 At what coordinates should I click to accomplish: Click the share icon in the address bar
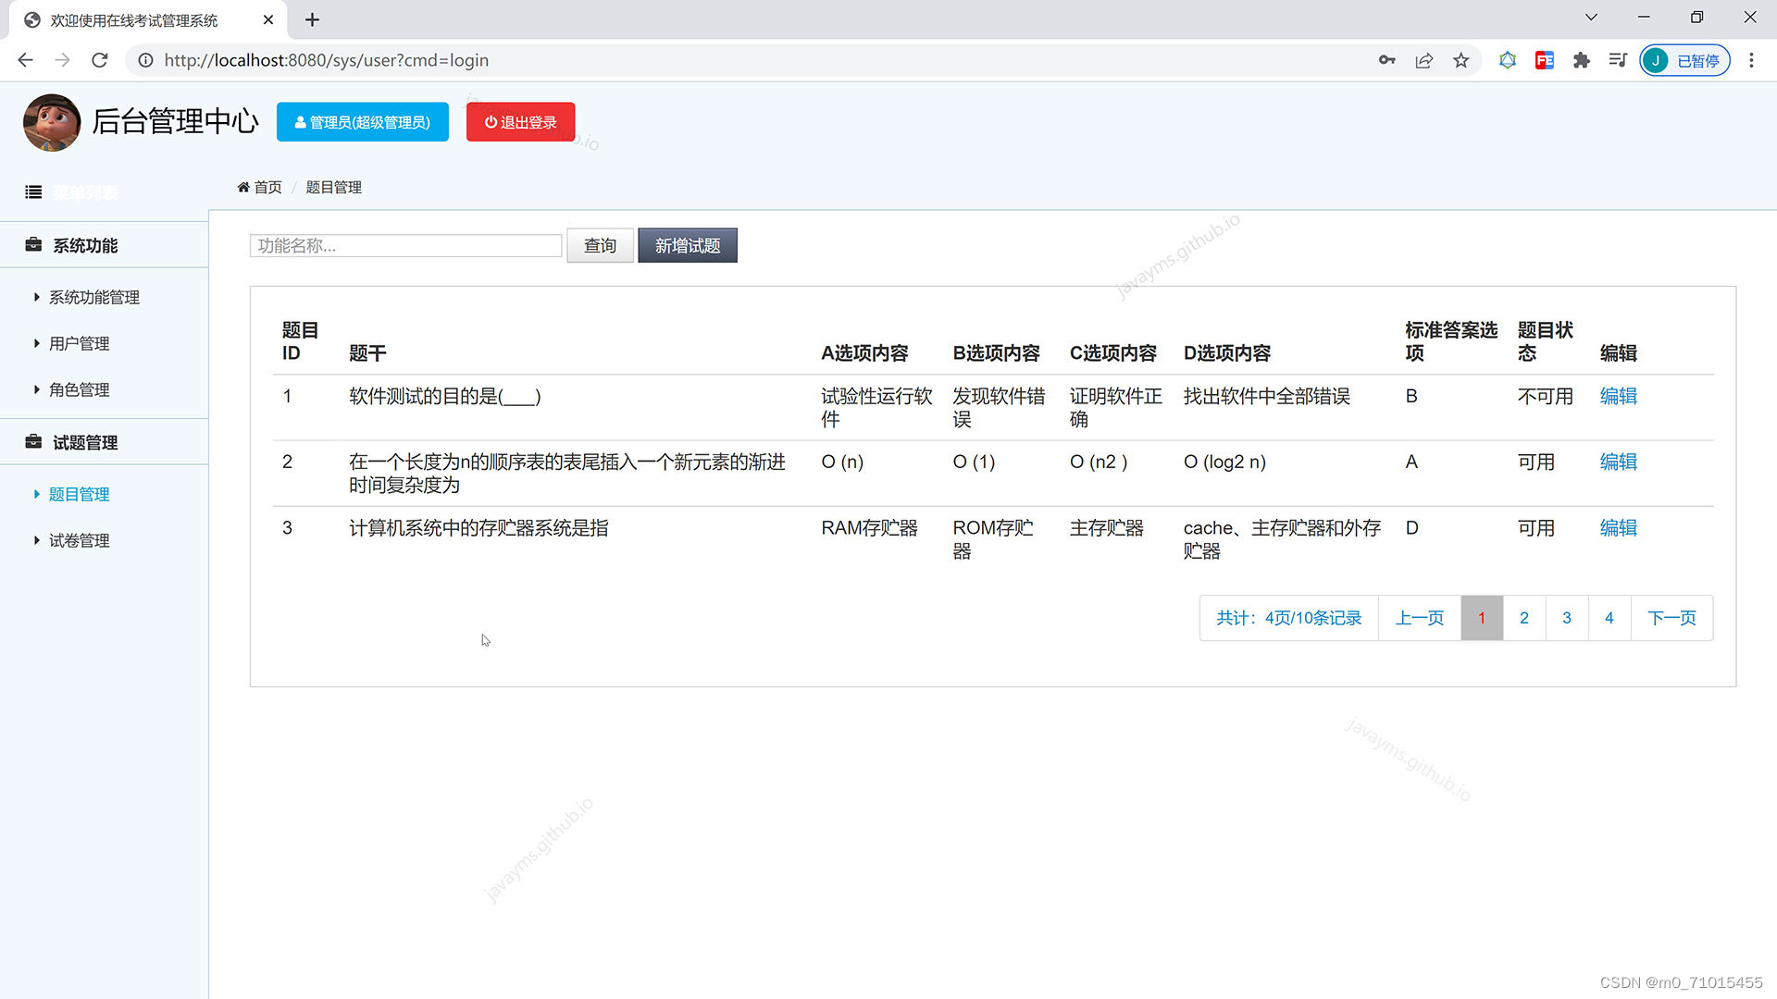[1423, 60]
